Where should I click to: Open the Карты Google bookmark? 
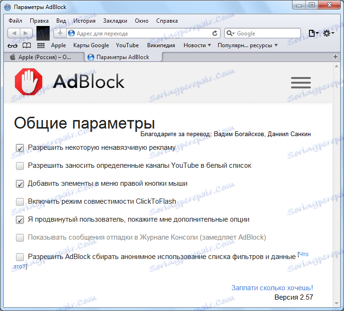click(91, 45)
